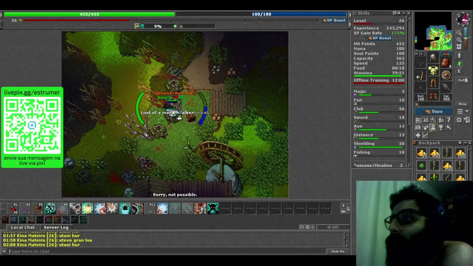The width and height of the screenshot is (473, 266).
Task: Open the Store
Action: coord(433,112)
